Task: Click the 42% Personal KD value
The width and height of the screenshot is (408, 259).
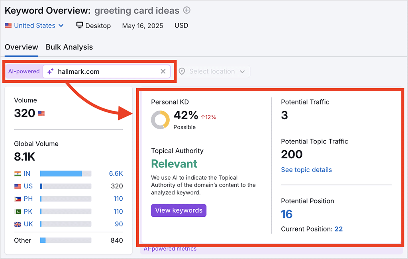Action: (186, 115)
